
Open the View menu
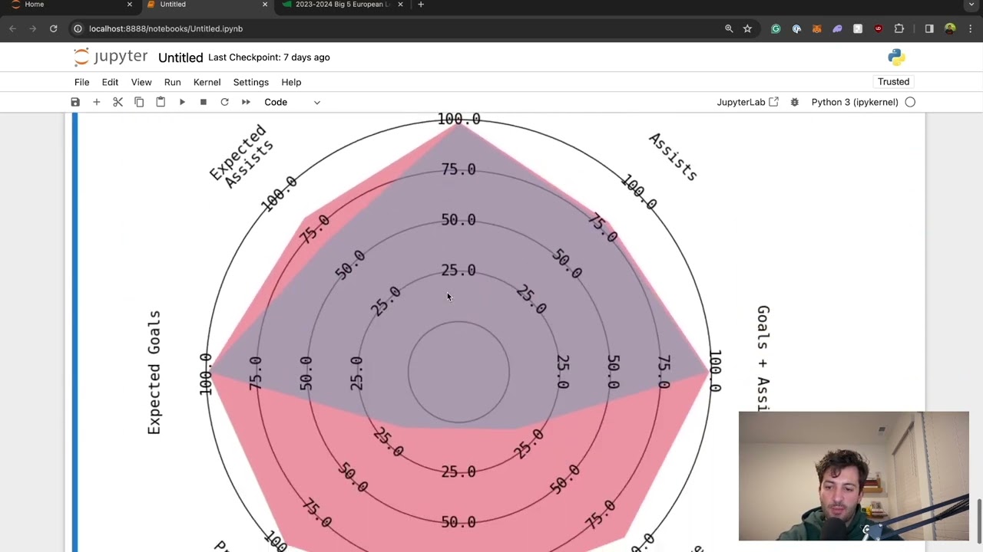(x=141, y=82)
